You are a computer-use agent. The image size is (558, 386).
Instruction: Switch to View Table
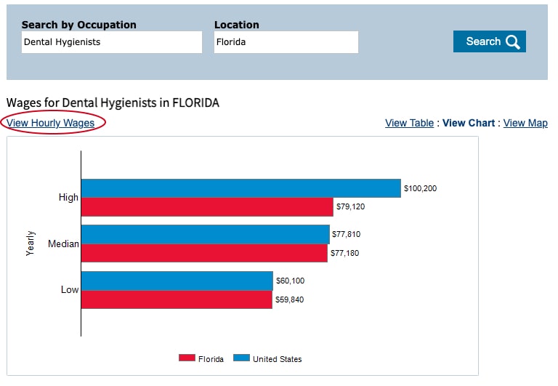pos(409,123)
